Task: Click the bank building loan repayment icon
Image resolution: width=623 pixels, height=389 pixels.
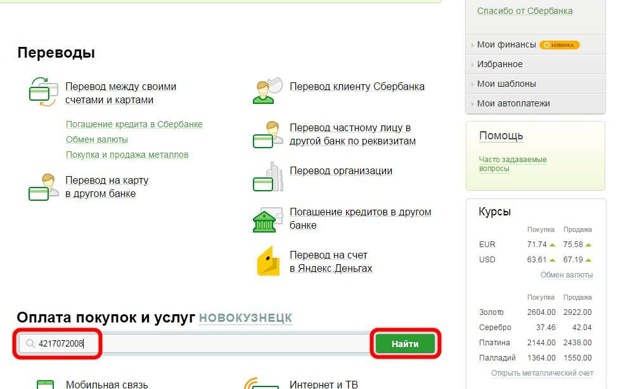Action: point(268,219)
